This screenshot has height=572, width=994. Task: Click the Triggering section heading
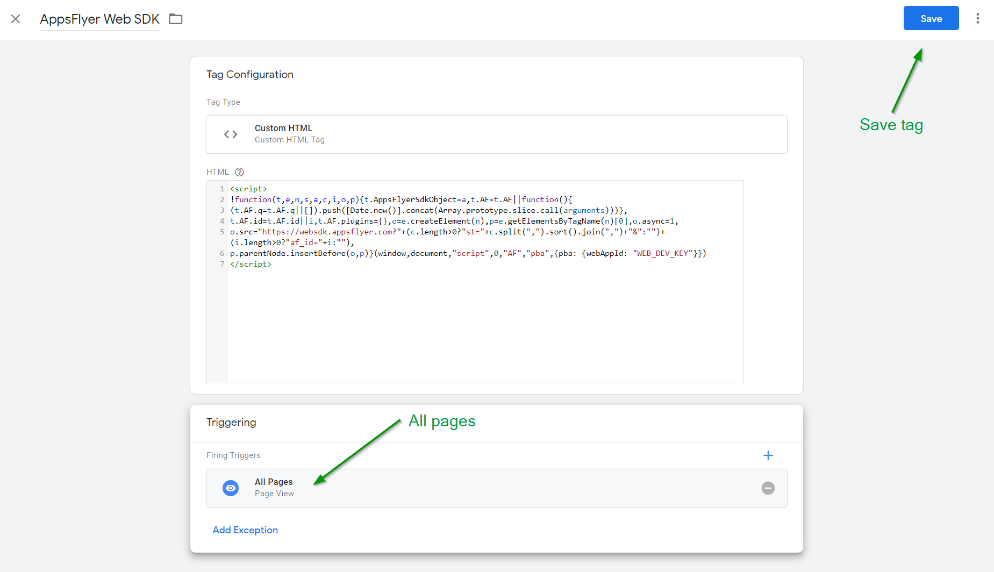pyautogui.click(x=231, y=423)
